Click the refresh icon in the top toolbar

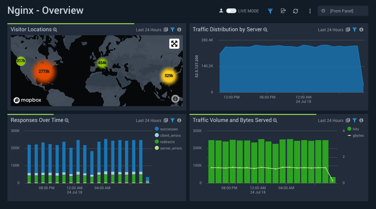pyautogui.click(x=295, y=11)
